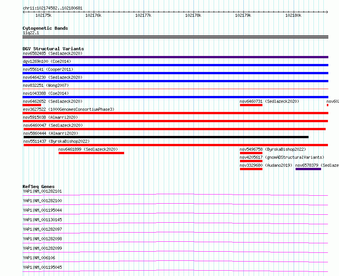Open nsv6461899 (Sedlazeck2020) variant label
The width and height of the screenshot is (339, 276).
[x=88, y=149]
